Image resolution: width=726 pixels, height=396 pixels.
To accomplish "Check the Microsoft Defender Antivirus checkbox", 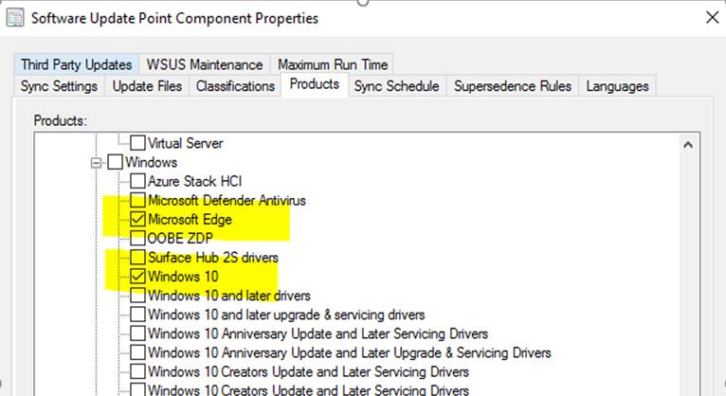I will click(138, 201).
